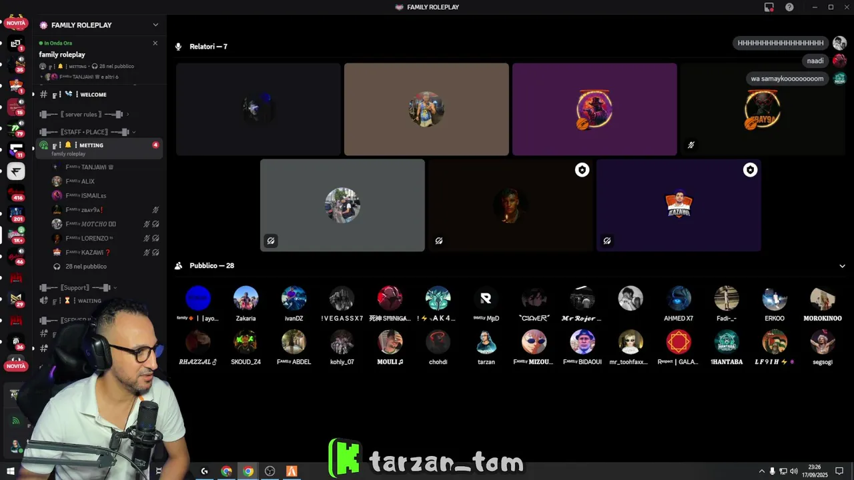Collapse the Pubblico audience section chevron
This screenshot has width=854, height=480.
click(x=842, y=266)
